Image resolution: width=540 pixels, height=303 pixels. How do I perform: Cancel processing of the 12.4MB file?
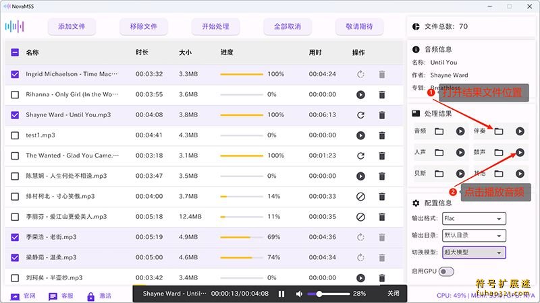click(x=360, y=217)
